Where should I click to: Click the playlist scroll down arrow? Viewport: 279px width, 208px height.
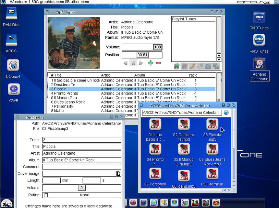coord(219,60)
